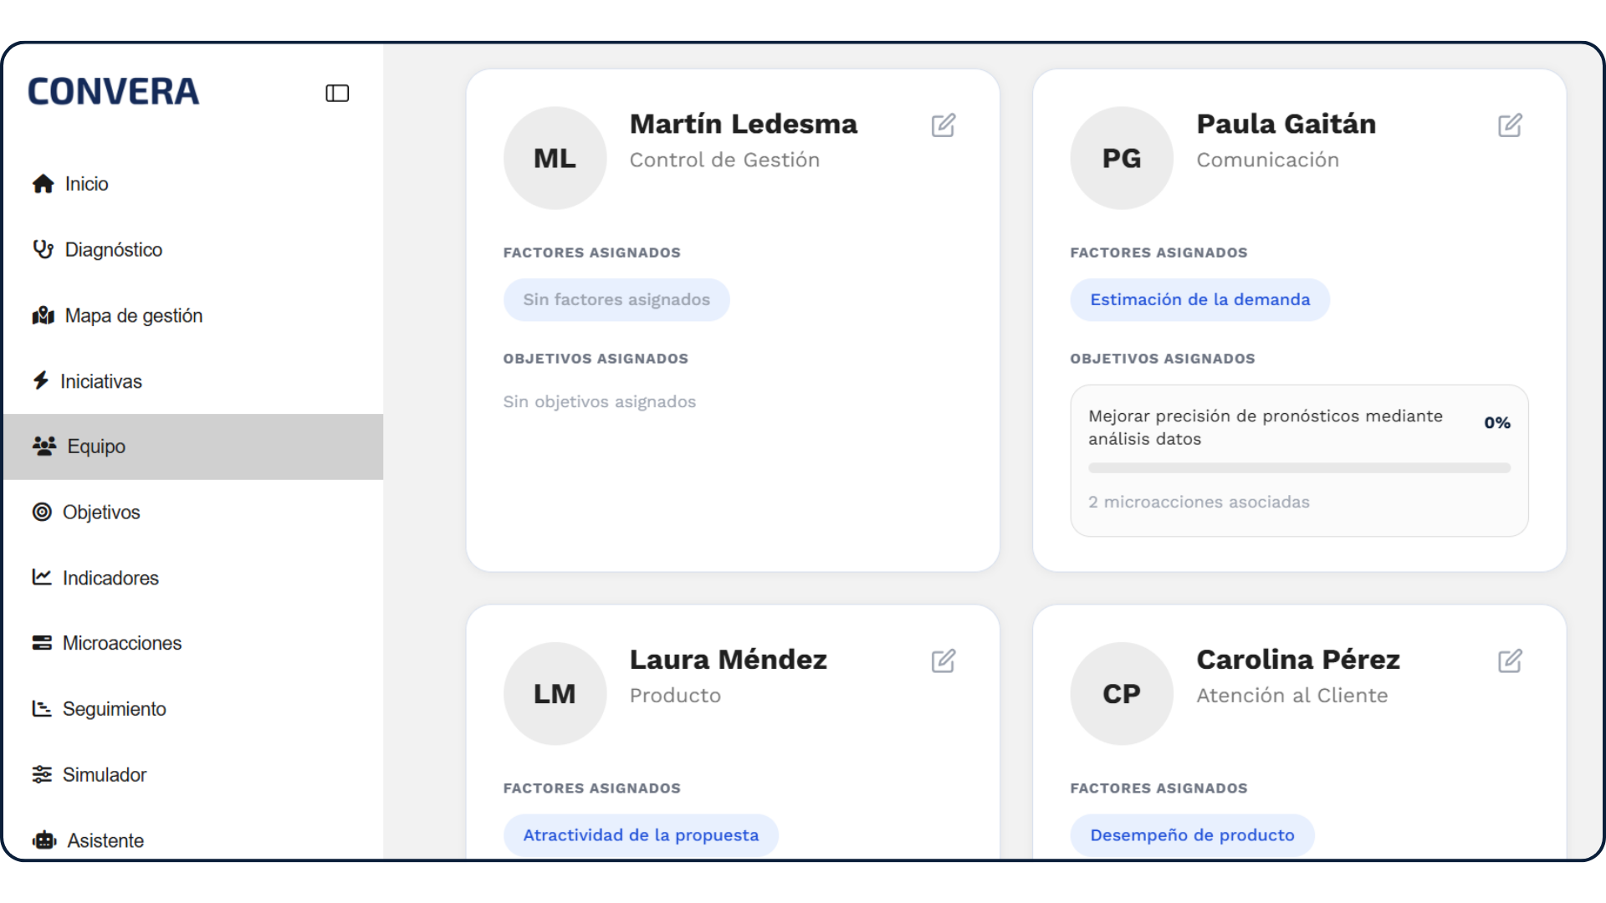Click the Inicio home icon
This screenshot has width=1606, height=903.
pos(43,184)
